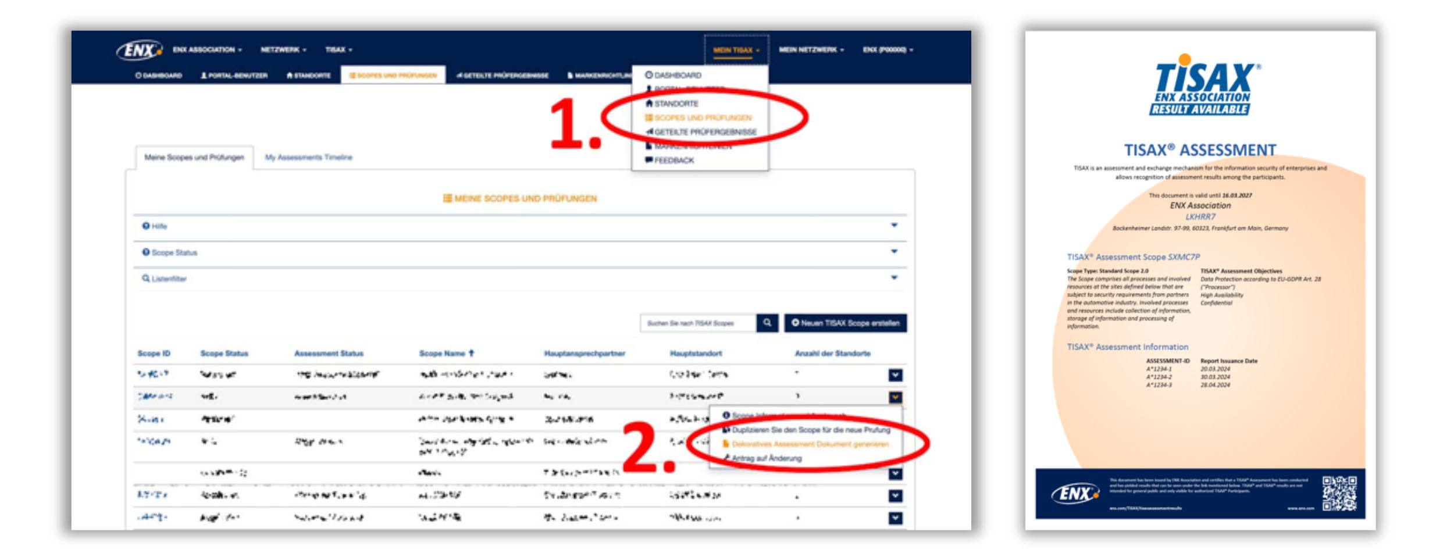Click the magnifier search button

pyautogui.click(x=767, y=323)
